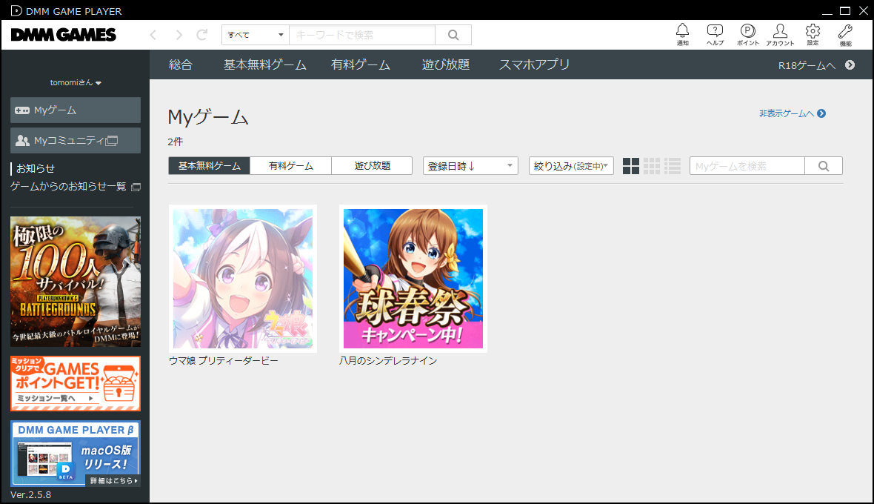Open ゲームからのお知らせ一覧 link
This screenshot has width=874, height=504.
click(x=68, y=186)
